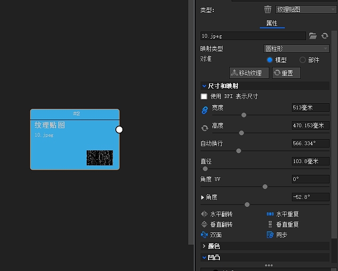This screenshot has width=338, height=271.
Task: Click the 10.jpeg label on the node
Action: click(44, 135)
